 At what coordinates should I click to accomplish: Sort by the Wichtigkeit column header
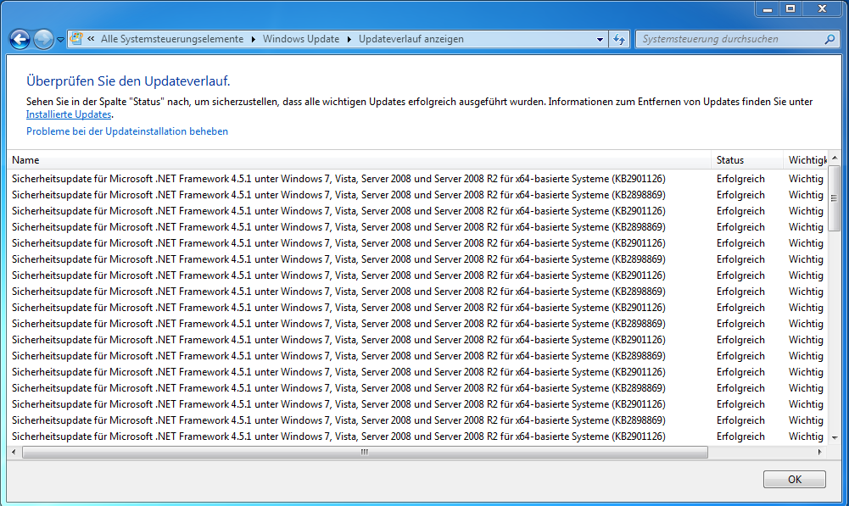pos(806,159)
